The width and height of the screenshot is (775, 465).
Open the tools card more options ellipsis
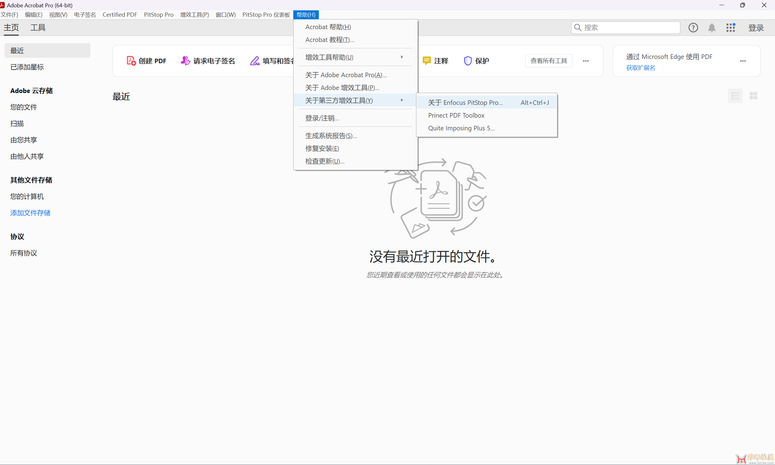tap(585, 61)
